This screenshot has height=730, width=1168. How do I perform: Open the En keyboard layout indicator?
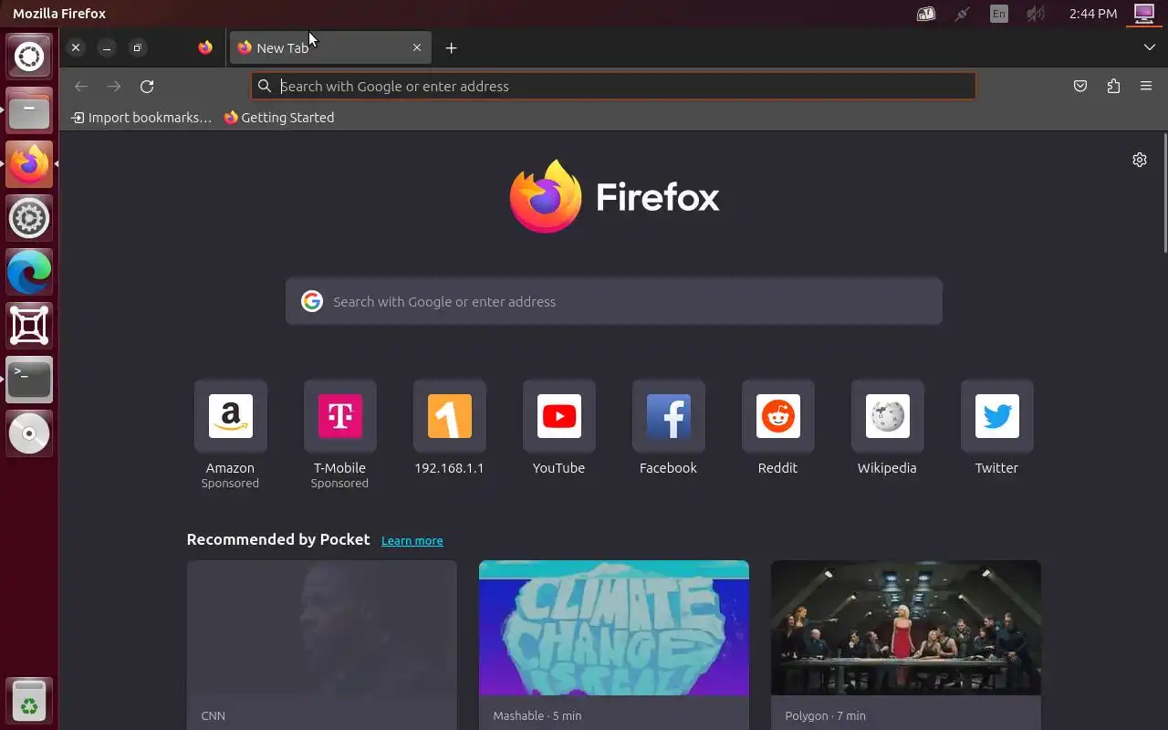[999, 14]
